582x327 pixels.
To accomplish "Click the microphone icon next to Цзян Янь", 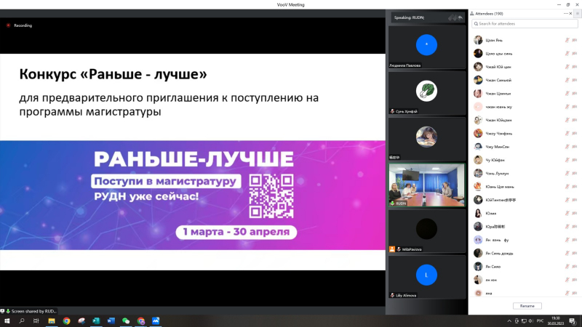I will 567,40.
